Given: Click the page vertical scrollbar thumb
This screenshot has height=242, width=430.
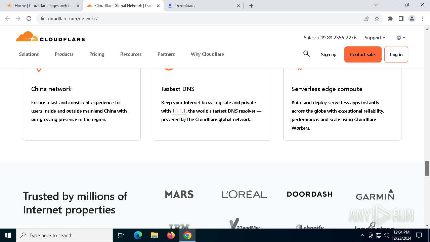Looking at the screenshot, I should (x=427, y=168).
